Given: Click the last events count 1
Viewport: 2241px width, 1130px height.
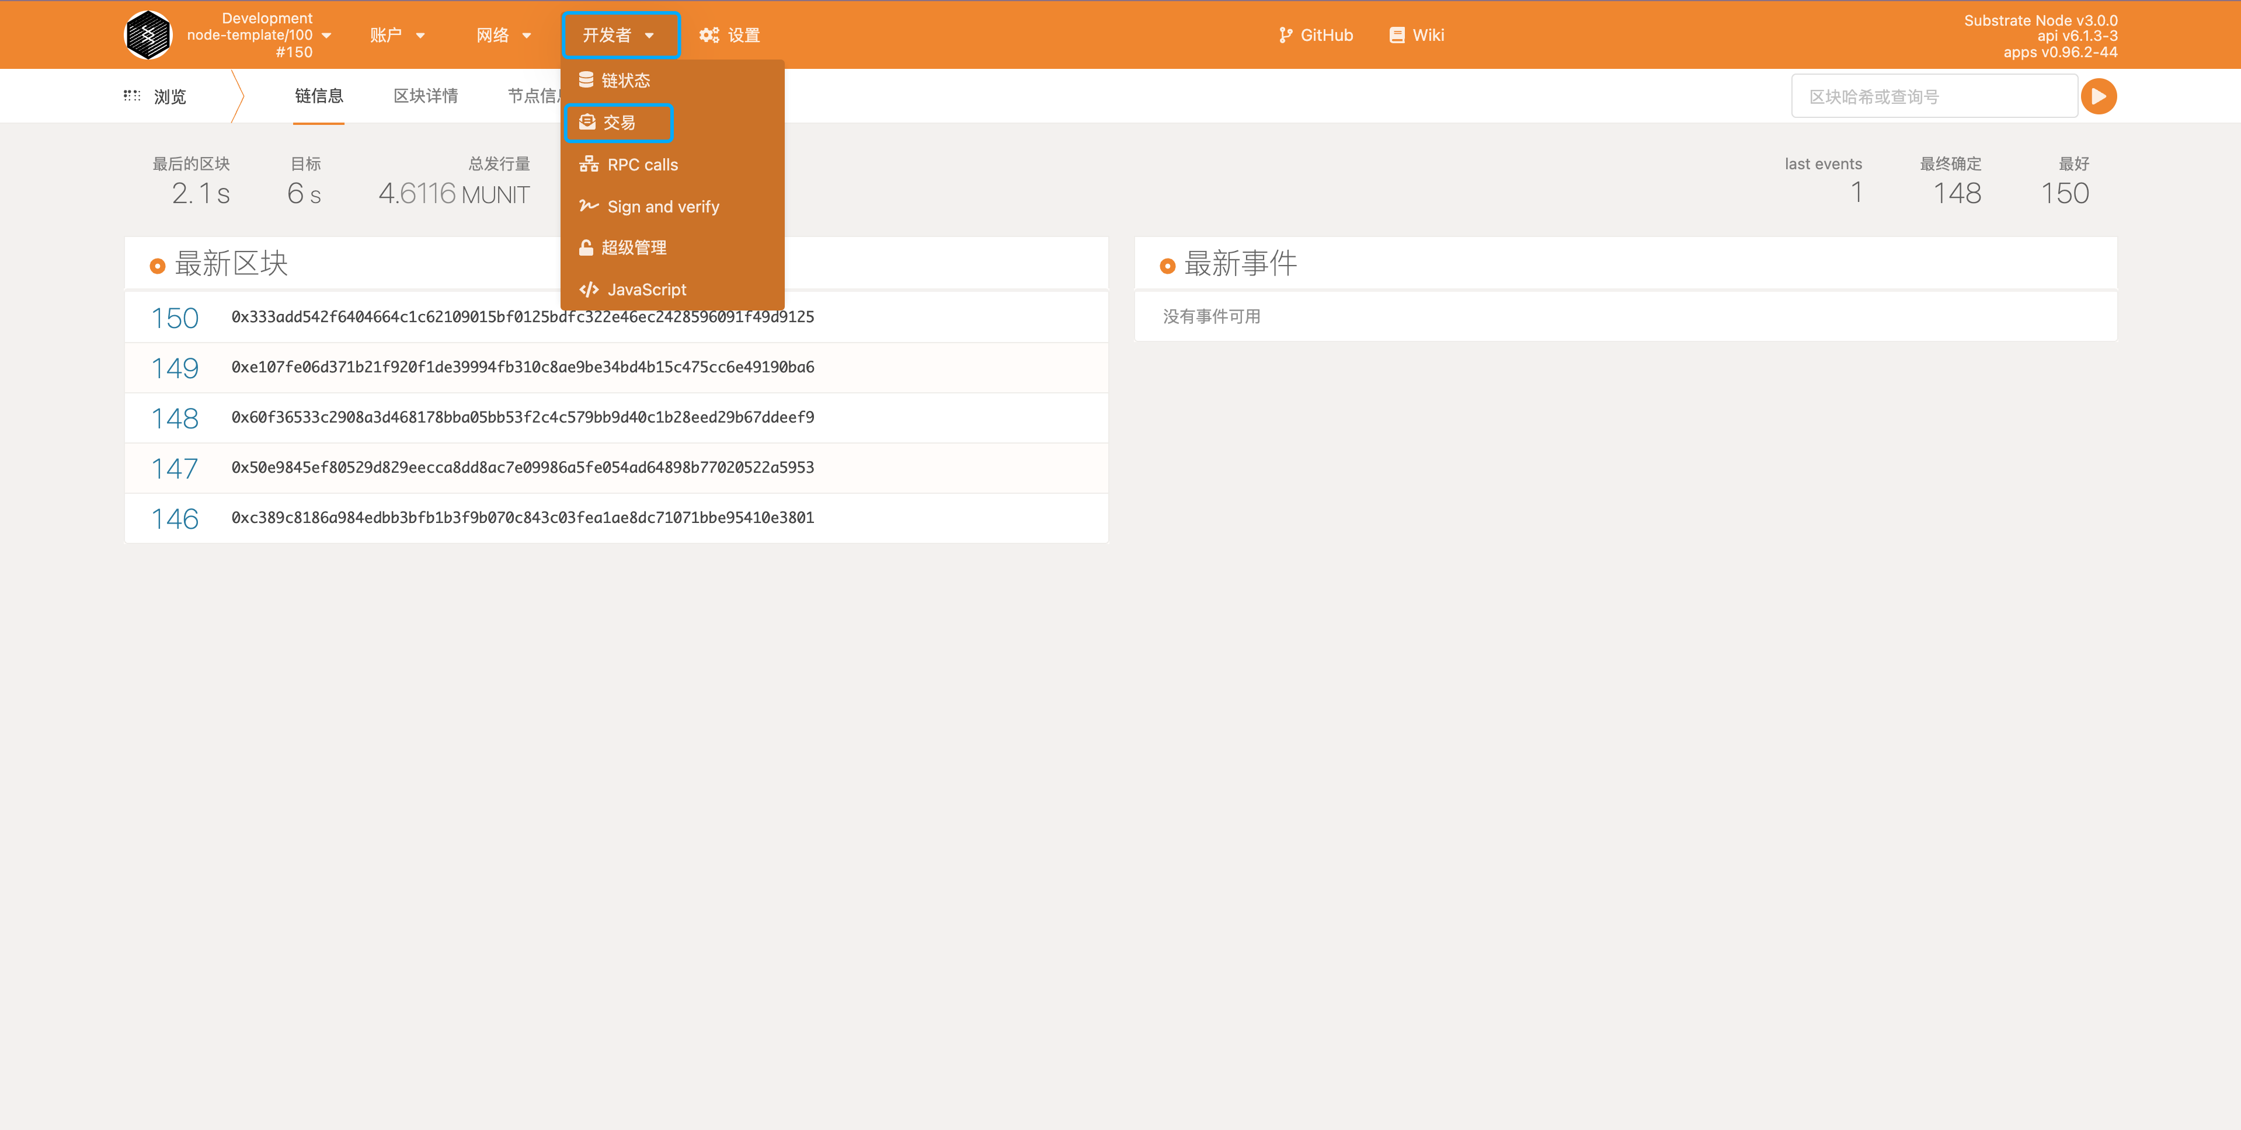Looking at the screenshot, I should (x=1856, y=192).
